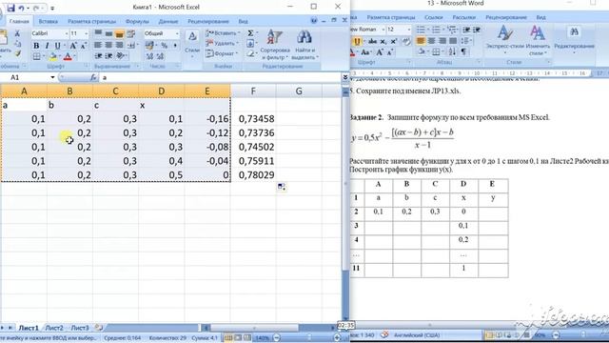Toggle Word justify alignment
Viewport: 609px width, 343px height.
453,40
